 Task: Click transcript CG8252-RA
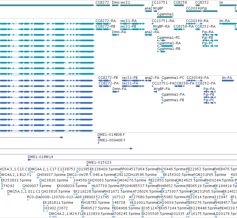pos(206,26)
